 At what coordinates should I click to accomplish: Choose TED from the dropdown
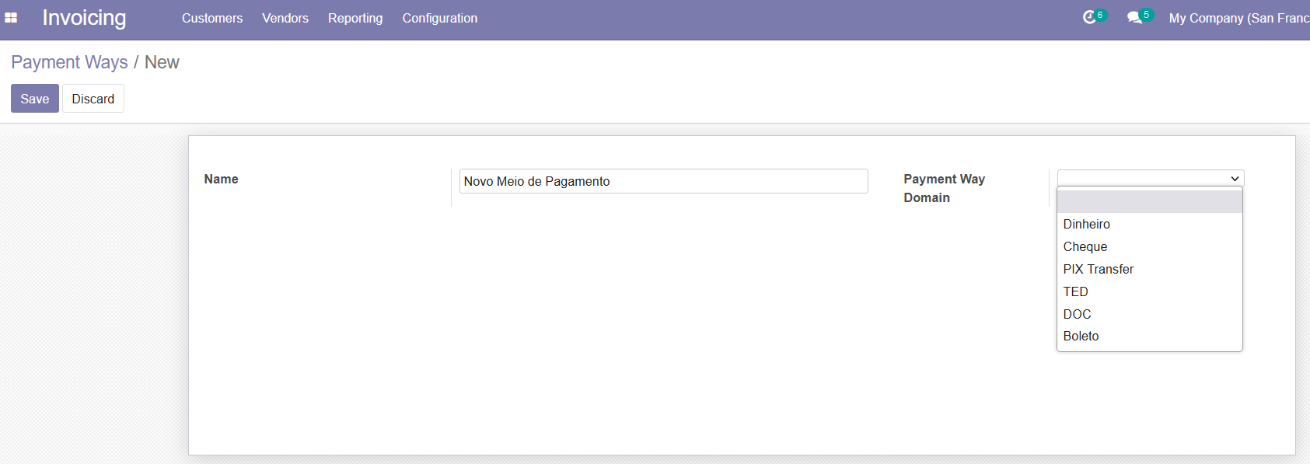[1150, 291]
